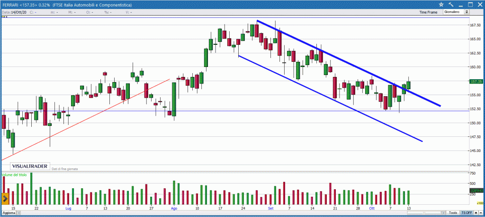The height and width of the screenshot is (217, 485).
Task: Minimize the FERRARI chart window
Action: coord(460,5)
